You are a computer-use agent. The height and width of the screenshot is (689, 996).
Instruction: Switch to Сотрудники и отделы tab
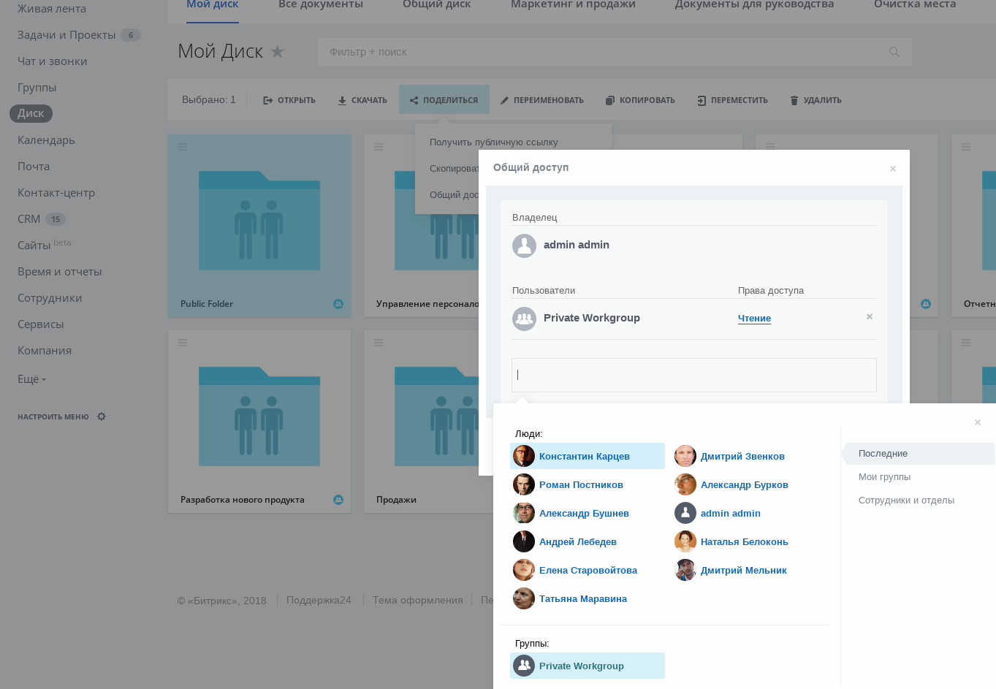[906, 500]
